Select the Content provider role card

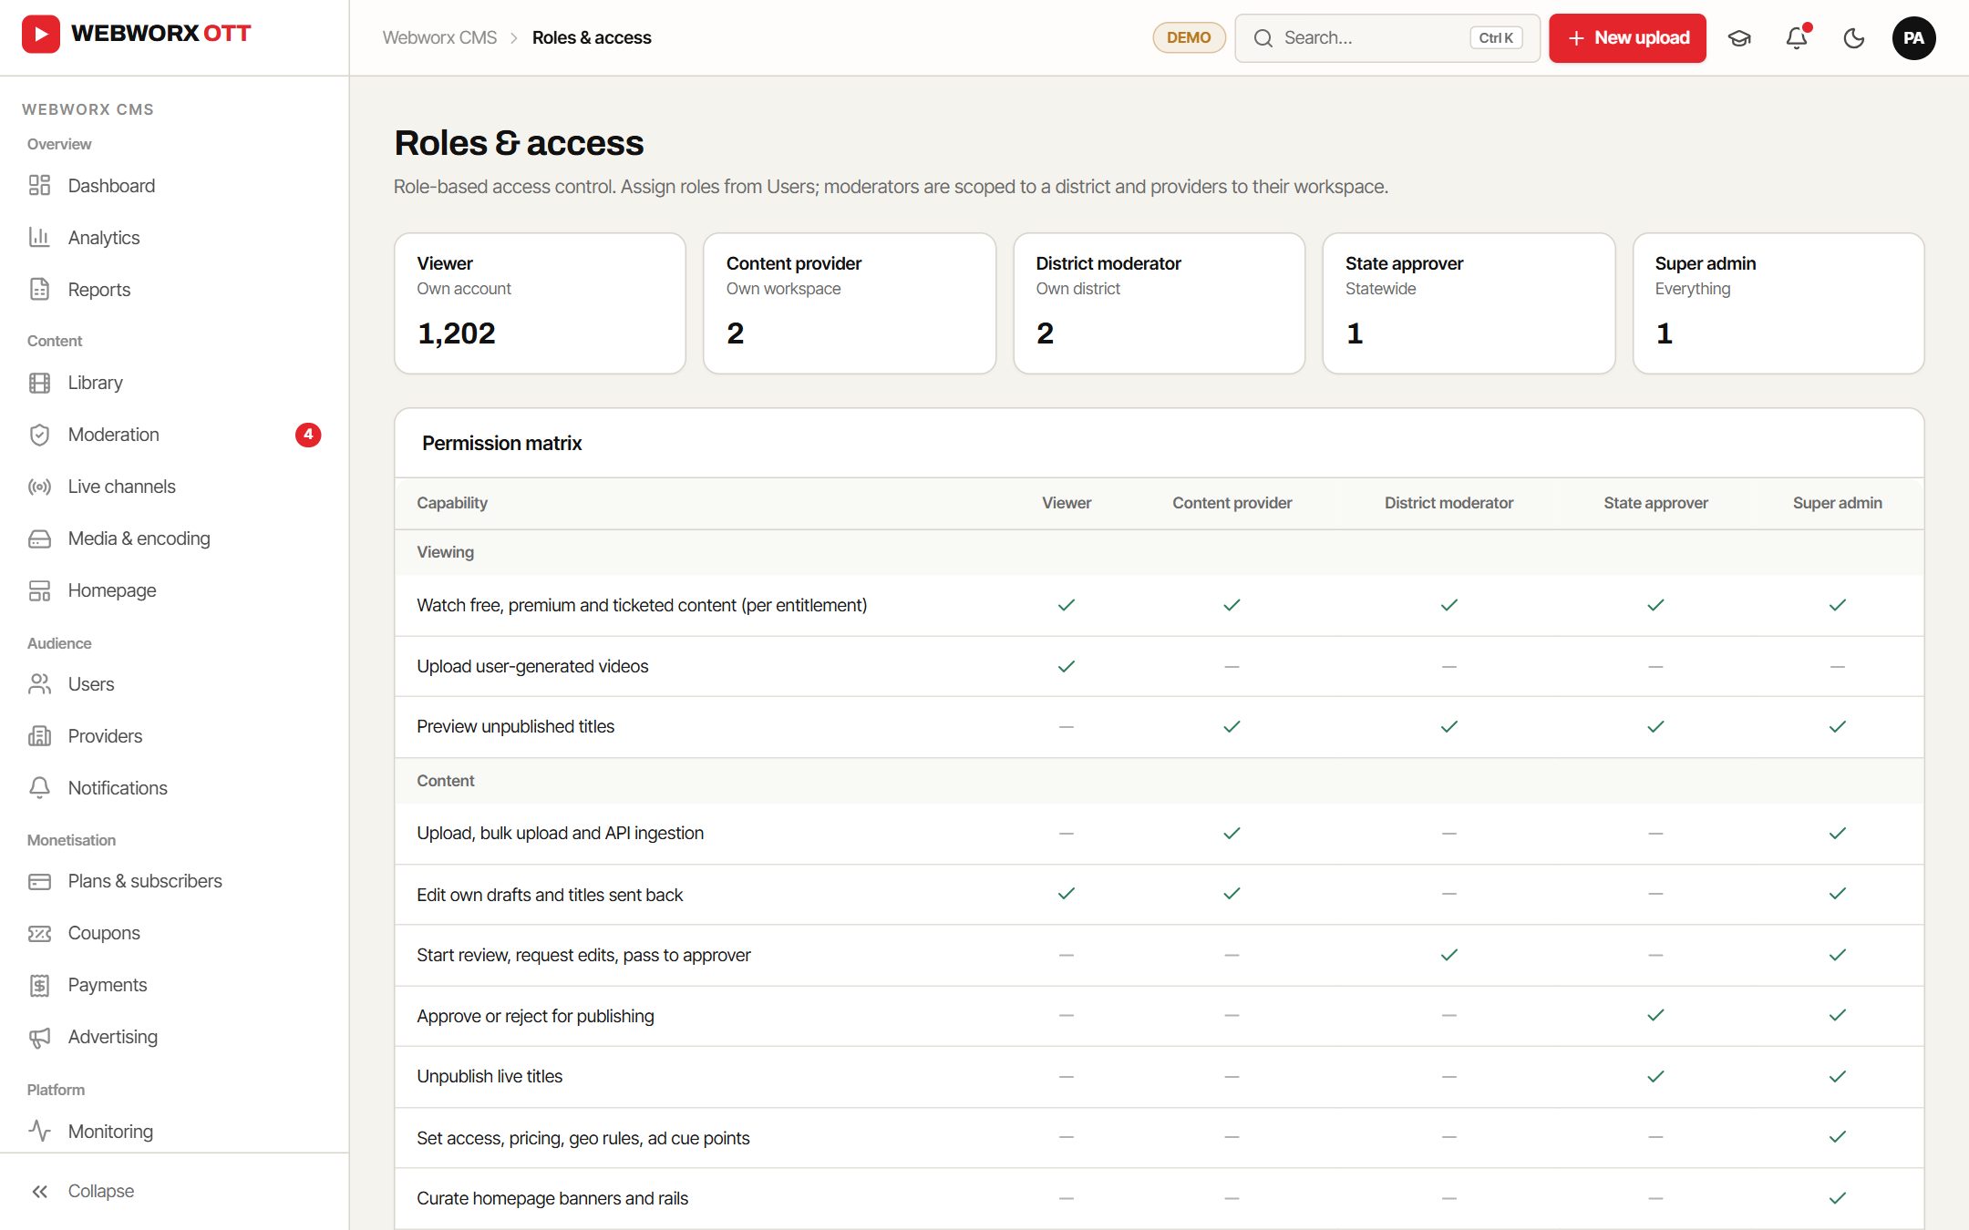850,303
